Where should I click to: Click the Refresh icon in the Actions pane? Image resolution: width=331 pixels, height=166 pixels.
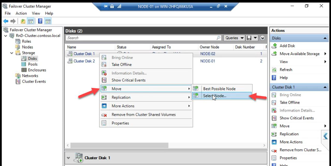pos(274,70)
